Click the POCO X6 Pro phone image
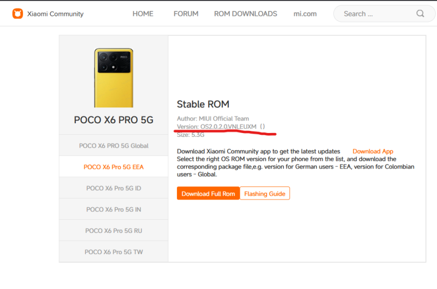Image resolution: width=437 pixels, height=289 pixels. point(114,77)
